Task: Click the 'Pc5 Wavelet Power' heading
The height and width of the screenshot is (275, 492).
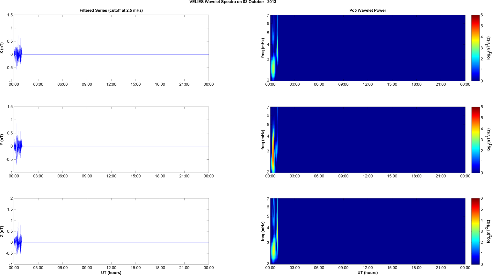Action: 368,10
